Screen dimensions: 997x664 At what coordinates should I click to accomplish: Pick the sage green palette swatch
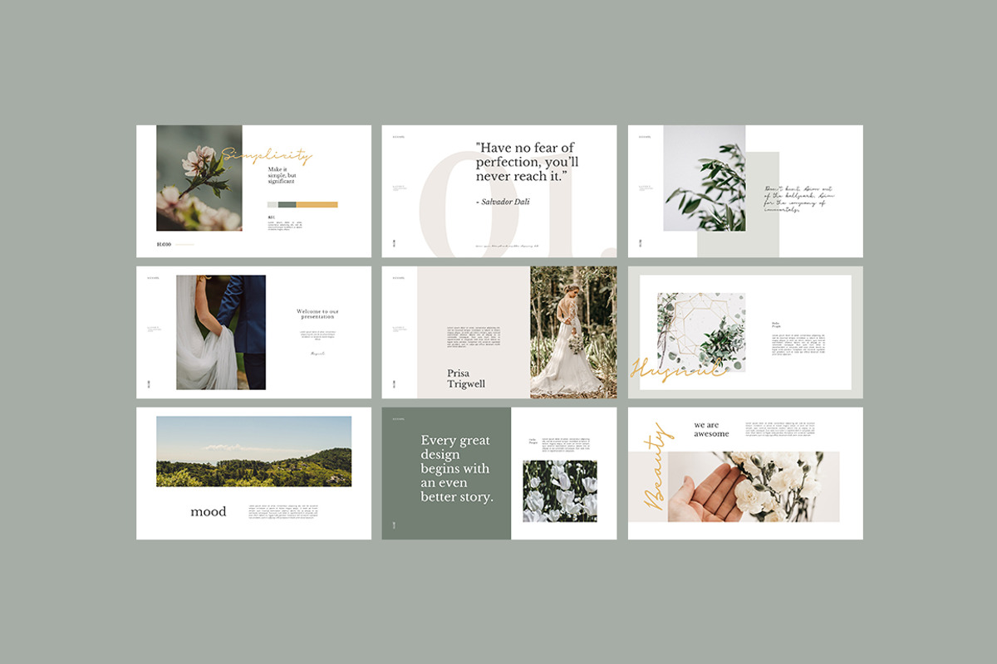(x=287, y=204)
